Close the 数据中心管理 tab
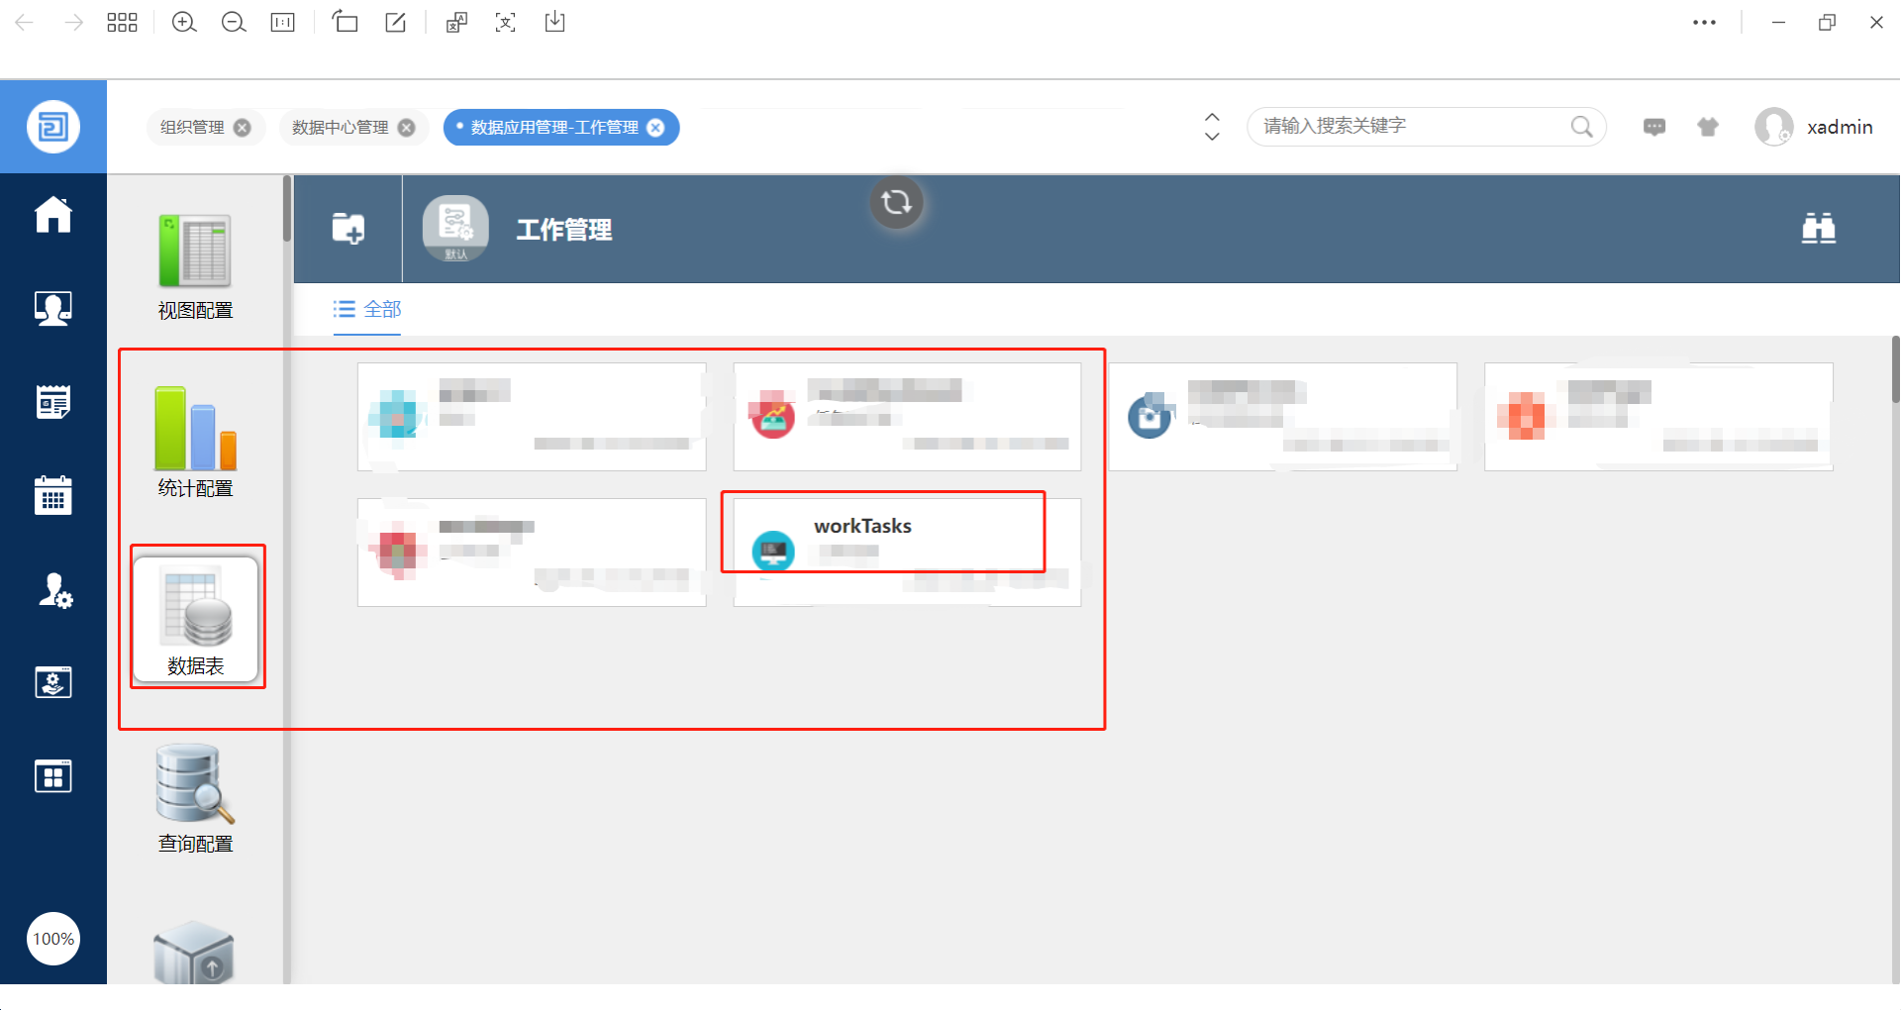Viewport: 1901px width, 1010px height. click(407, 128)
